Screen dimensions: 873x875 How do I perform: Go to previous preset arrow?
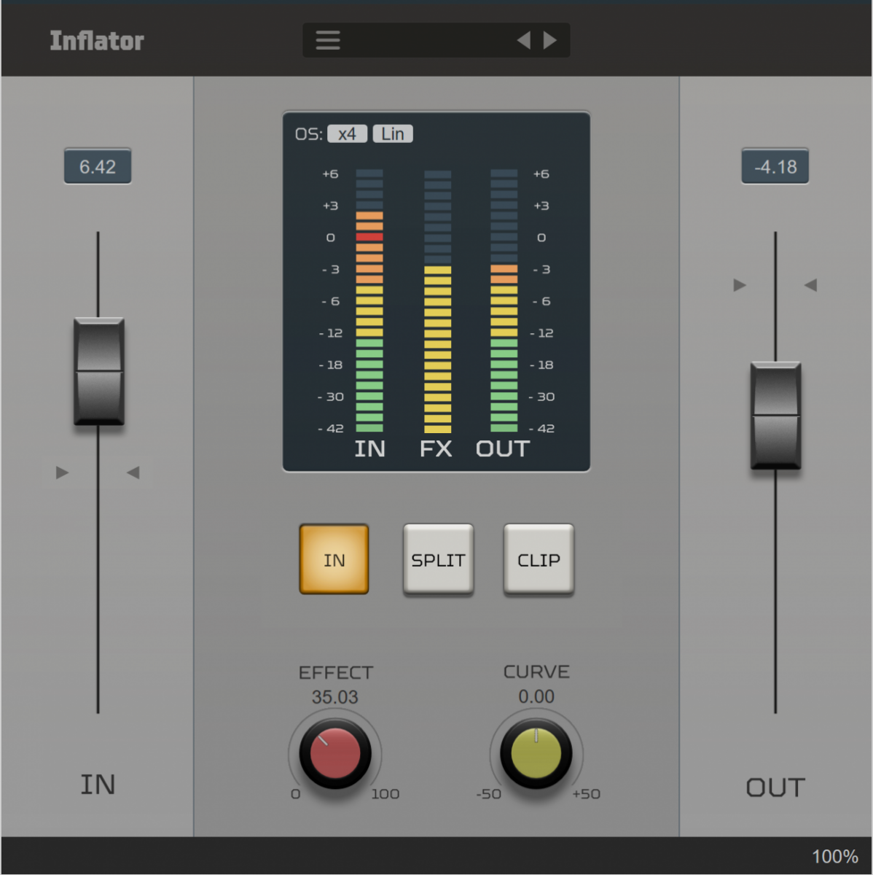(x=524, y=40)
